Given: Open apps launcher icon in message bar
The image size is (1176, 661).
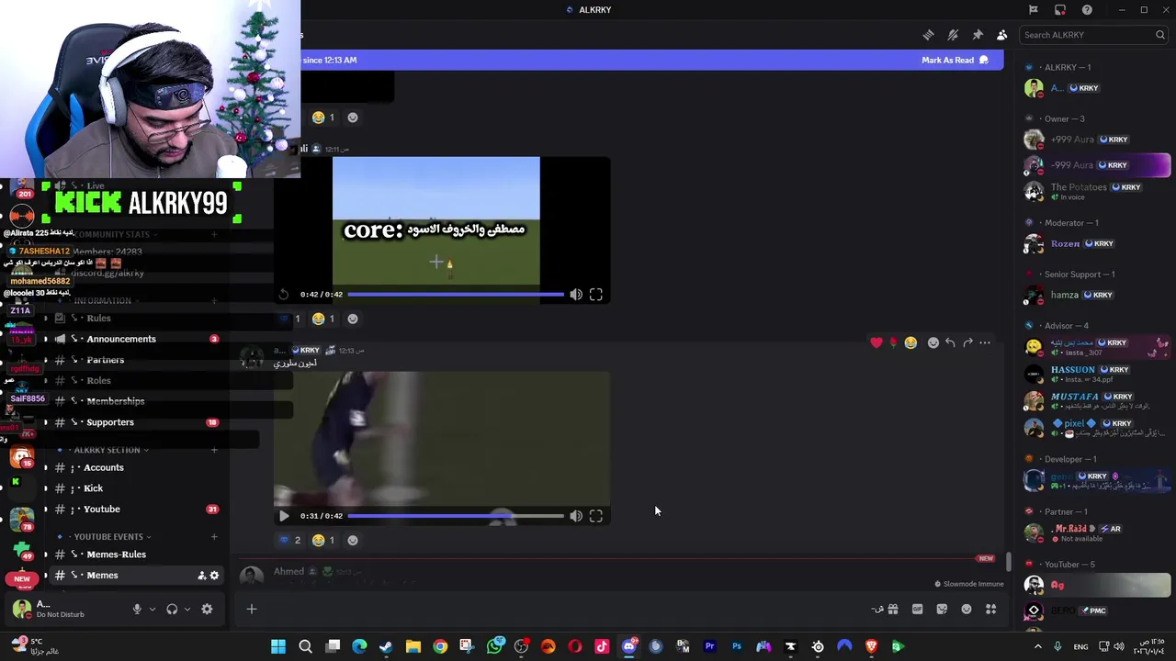Looking at the screenshot, I should tap(990, 609).
